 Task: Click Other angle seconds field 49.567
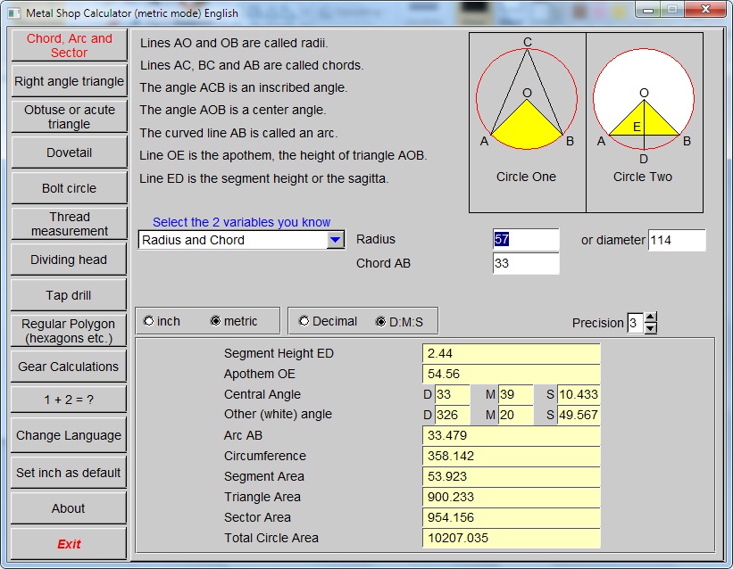[579, 415]
